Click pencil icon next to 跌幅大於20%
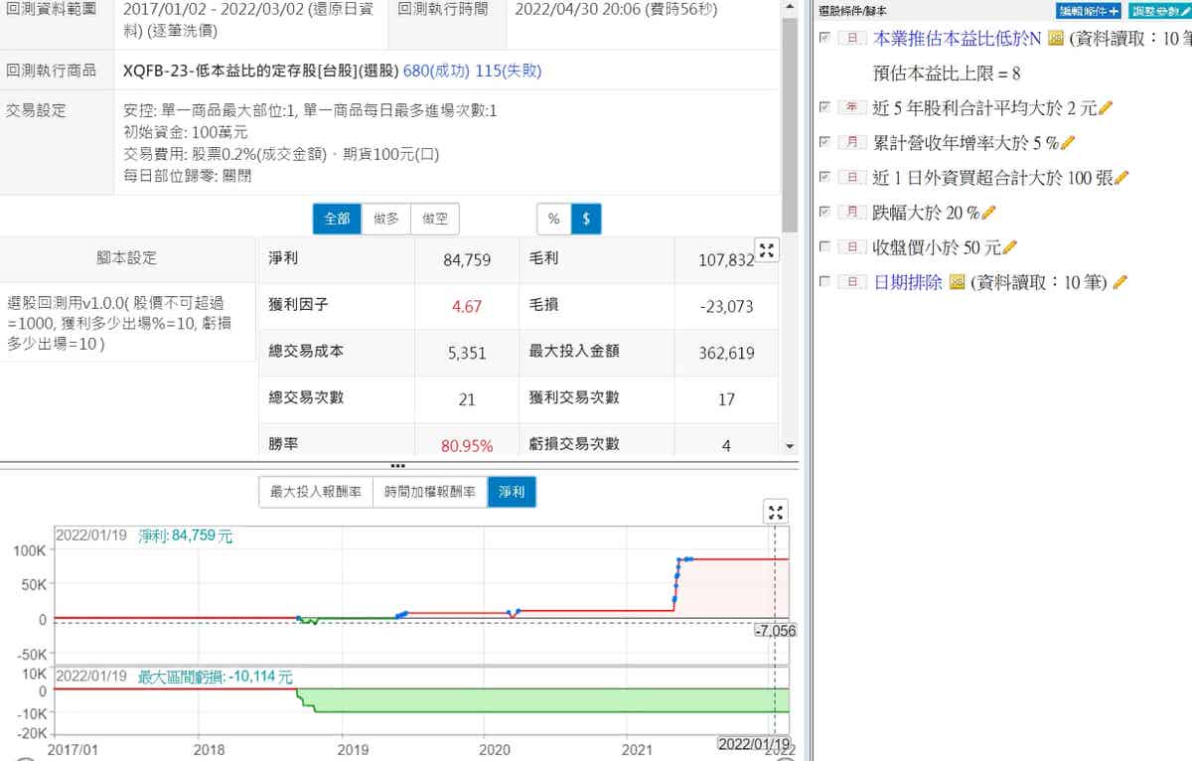Image resolution: width=1192 pixels, height=761 pixels. coord(988,213)
